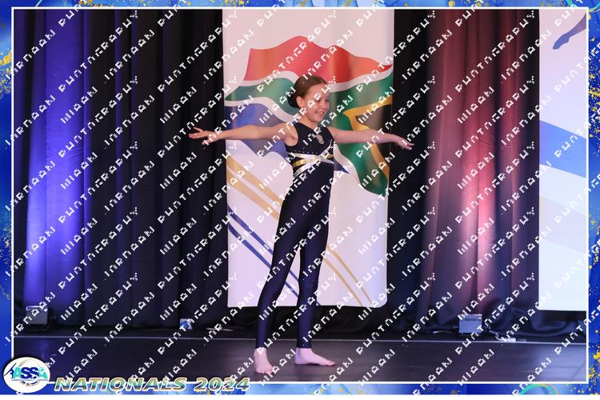The height and width of the screenshot is (400, 600).
Task: Select the gymnast photo on stage
Action: (x=300, y=195)
